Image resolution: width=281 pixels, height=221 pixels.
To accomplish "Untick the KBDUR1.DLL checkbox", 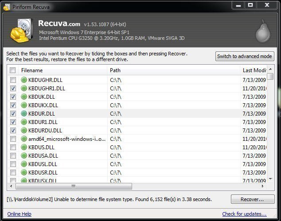I will (13, 122).
